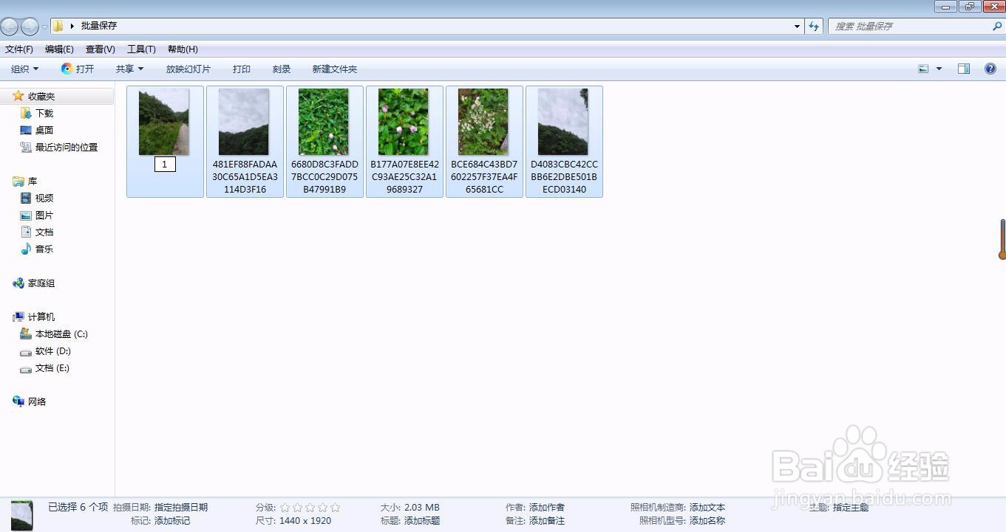Expand the address bar history dropdown arrow

click(797, 27)
